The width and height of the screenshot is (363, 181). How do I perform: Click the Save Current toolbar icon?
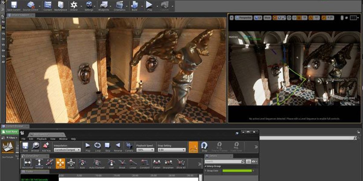point(13,5)
